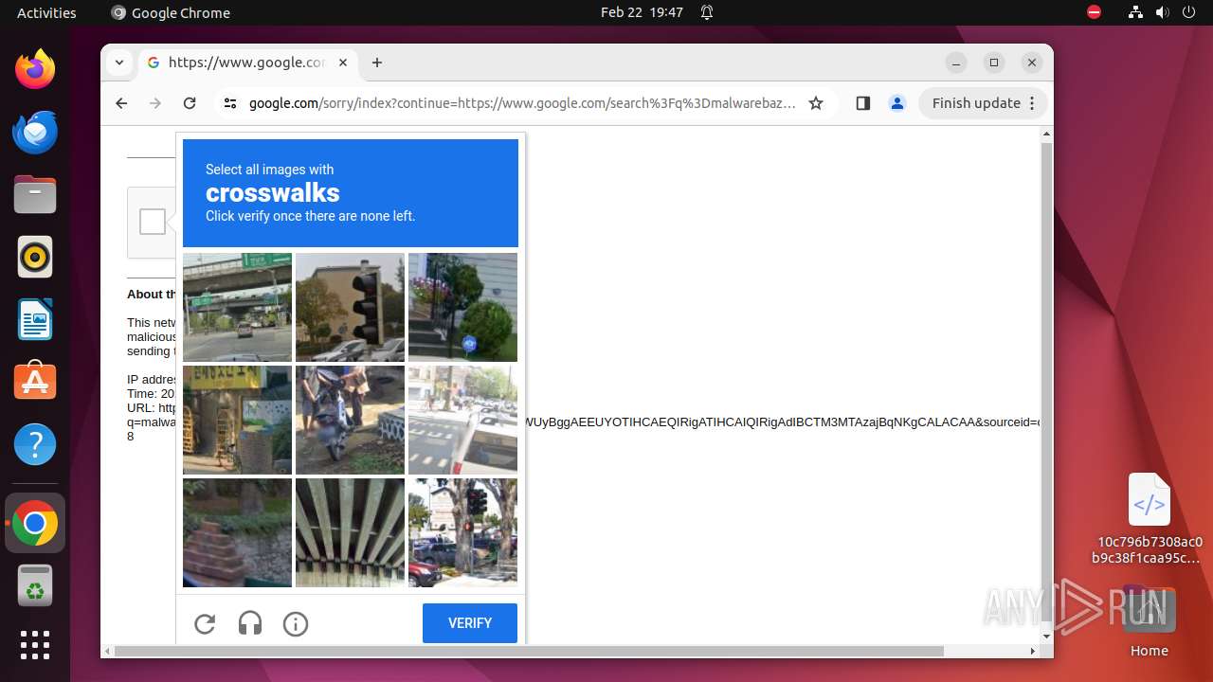This screenshot has height=682, width=1213.
Task: Select the brick steps image tile
Action: (237, 532)
